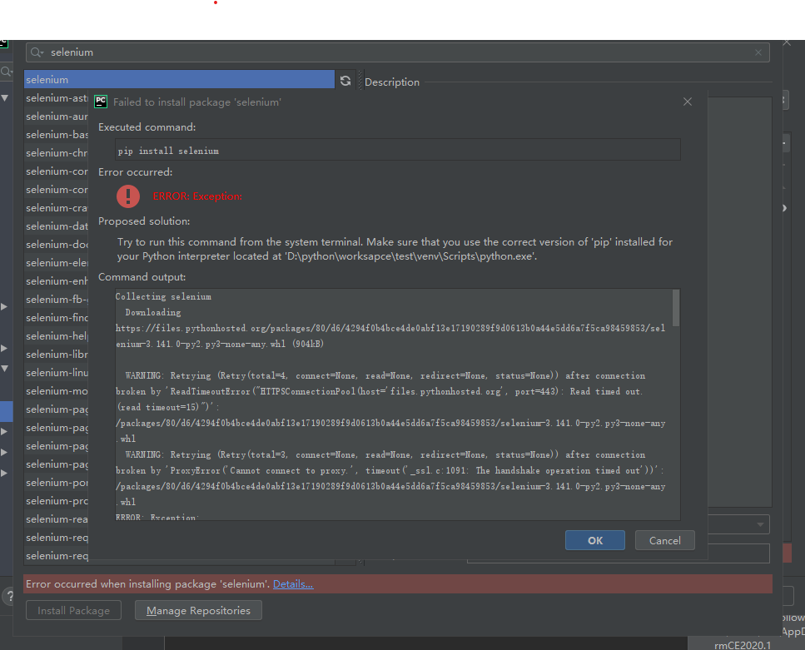Screen dimensions: 805x650
Task: Click the Description panel header
Action: [x=392, y=82]
